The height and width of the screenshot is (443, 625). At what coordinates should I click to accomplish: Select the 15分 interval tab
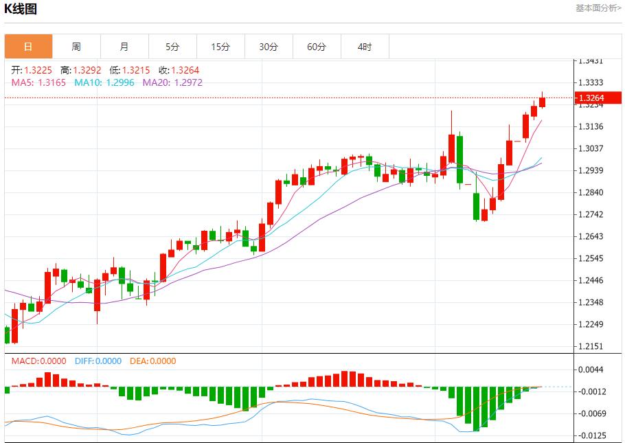(220, 46)
